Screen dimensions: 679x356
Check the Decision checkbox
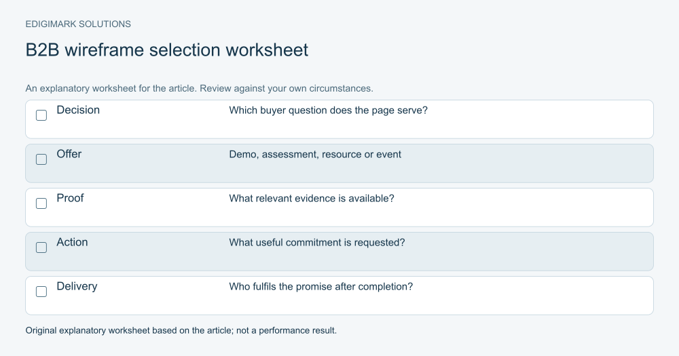[41, 115]
